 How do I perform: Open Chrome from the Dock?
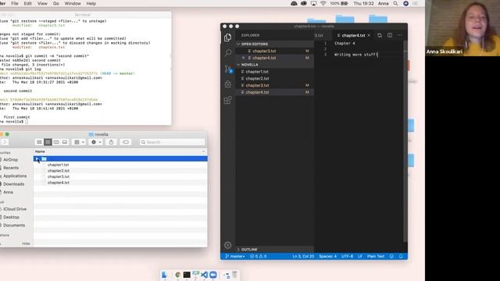pos(177,275)
